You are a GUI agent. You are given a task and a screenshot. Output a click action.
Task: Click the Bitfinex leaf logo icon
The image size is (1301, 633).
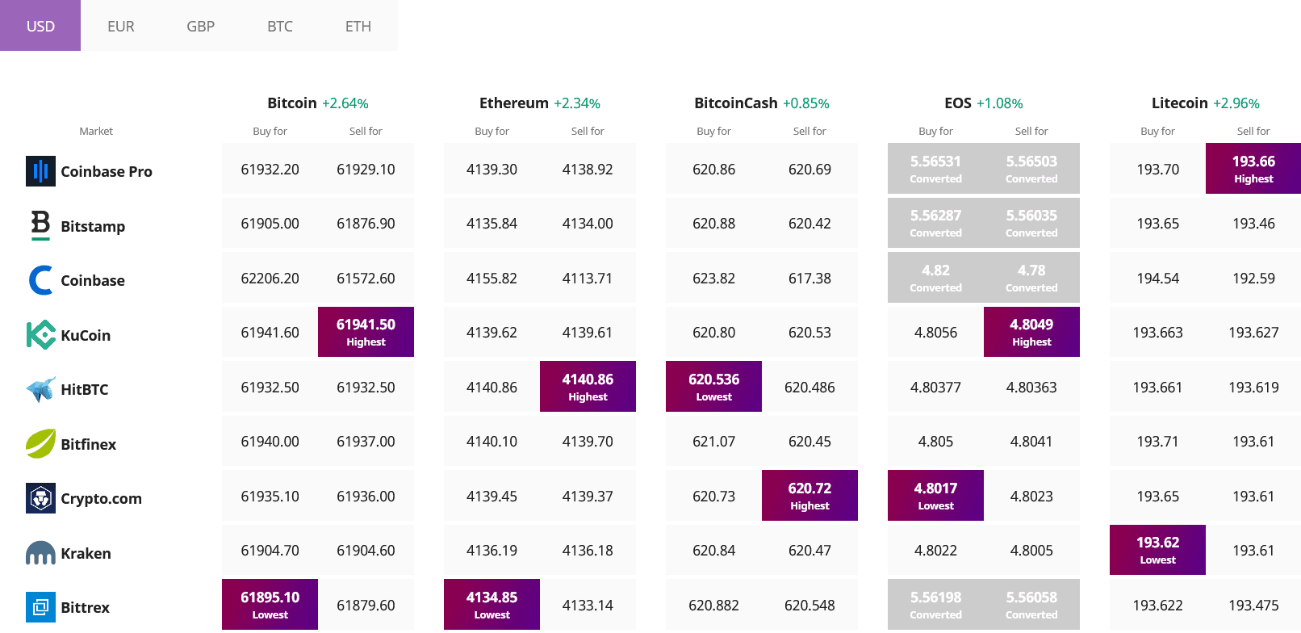[x=40, y=444]
